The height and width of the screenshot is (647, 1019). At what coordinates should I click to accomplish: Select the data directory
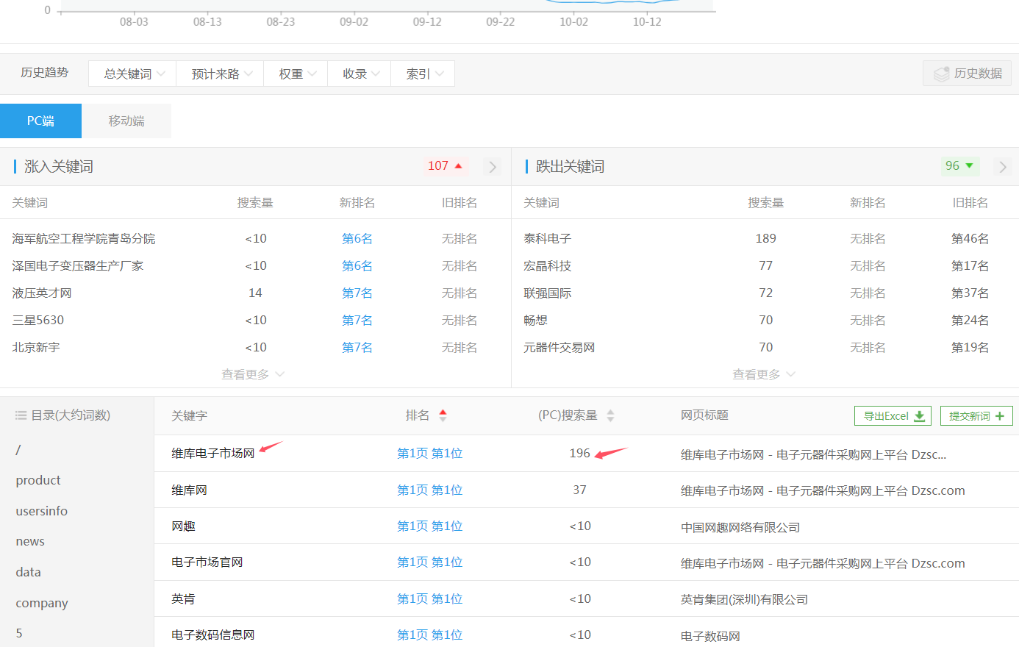(x=28, y=572)
